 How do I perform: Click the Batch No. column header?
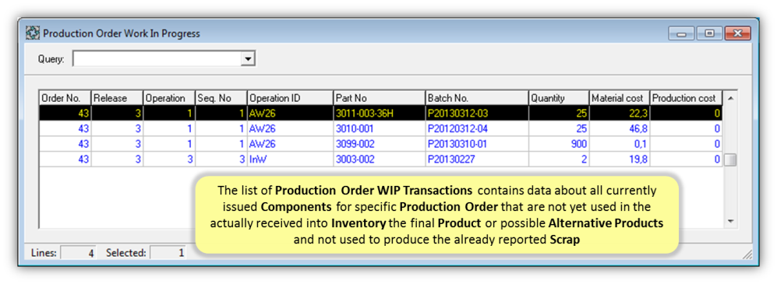pos(477,98)
